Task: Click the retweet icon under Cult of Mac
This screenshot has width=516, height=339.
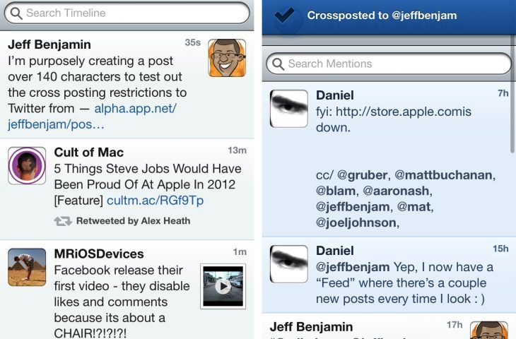Action: (x=63, y=221)
